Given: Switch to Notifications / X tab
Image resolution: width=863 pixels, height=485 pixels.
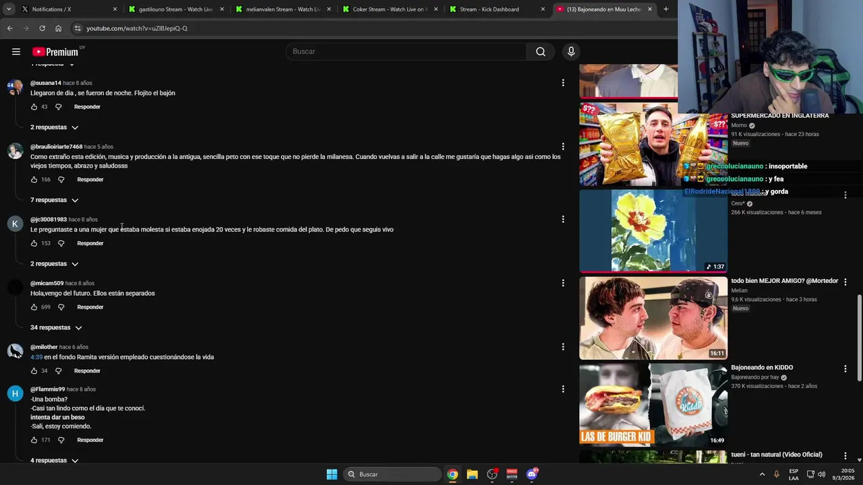Looking at the screenshot, I should (69, 9).
